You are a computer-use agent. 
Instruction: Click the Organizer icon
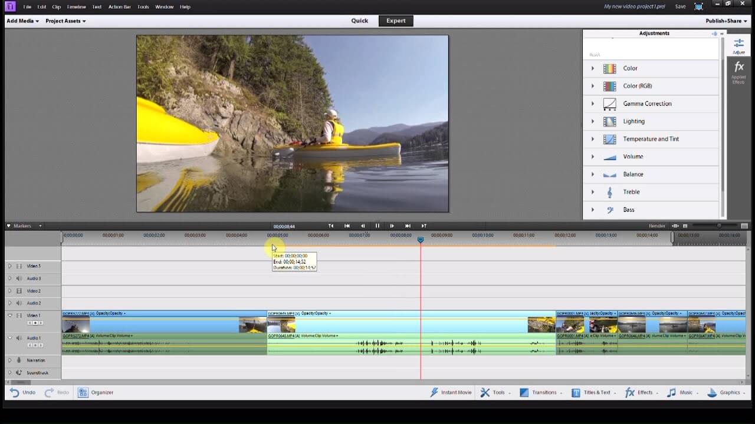(83, 392)
